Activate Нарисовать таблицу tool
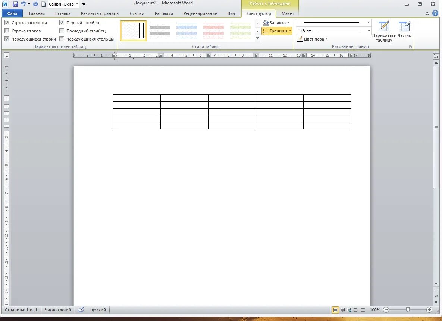 coord(384,31)
